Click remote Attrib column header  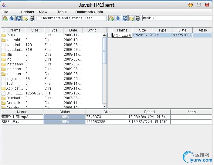202,30
